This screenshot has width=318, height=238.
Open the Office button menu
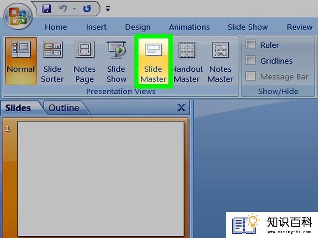click(x=18, y=16)
